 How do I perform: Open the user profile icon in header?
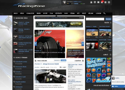(91, 2)
